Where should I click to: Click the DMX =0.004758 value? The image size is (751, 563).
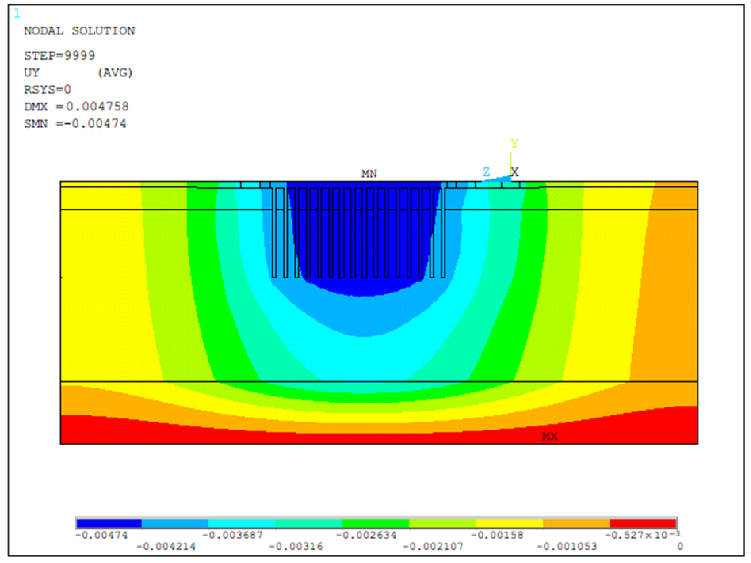76,107
